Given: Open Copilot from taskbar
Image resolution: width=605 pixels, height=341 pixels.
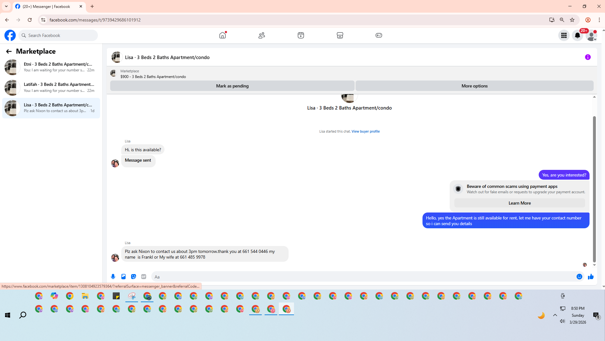Looking at the screenshot, I should (54, 296).
